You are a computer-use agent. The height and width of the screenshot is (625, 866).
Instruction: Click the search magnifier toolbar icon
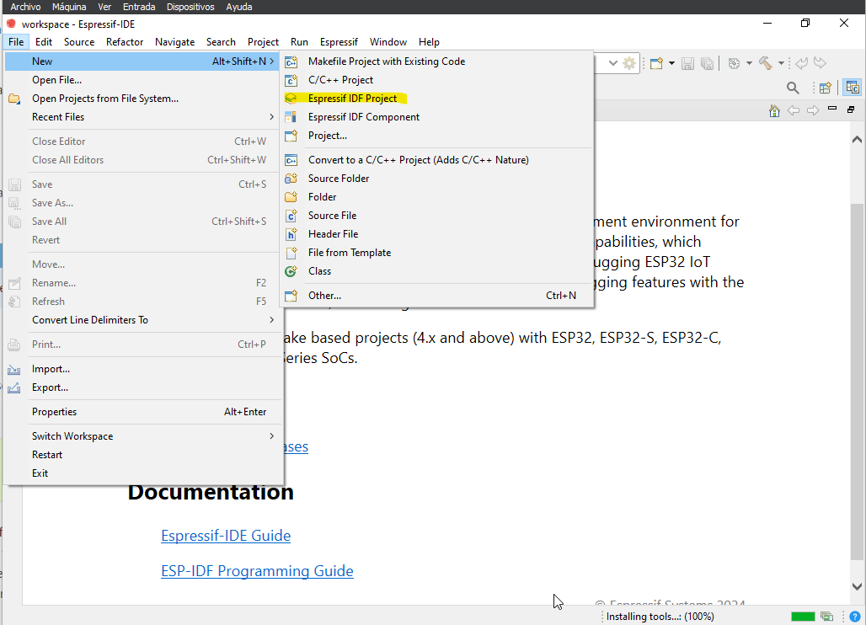(x=793, y=88)
